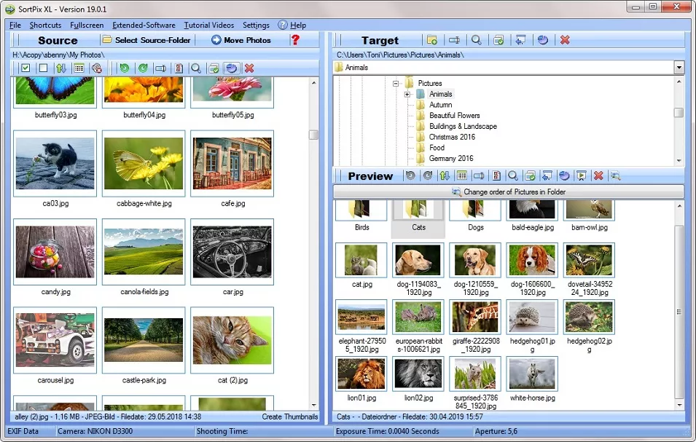The width and height of the screenshot is (696, 442).
Task: Click the red X icon in Target toolbar
Action: pos(565,40)
